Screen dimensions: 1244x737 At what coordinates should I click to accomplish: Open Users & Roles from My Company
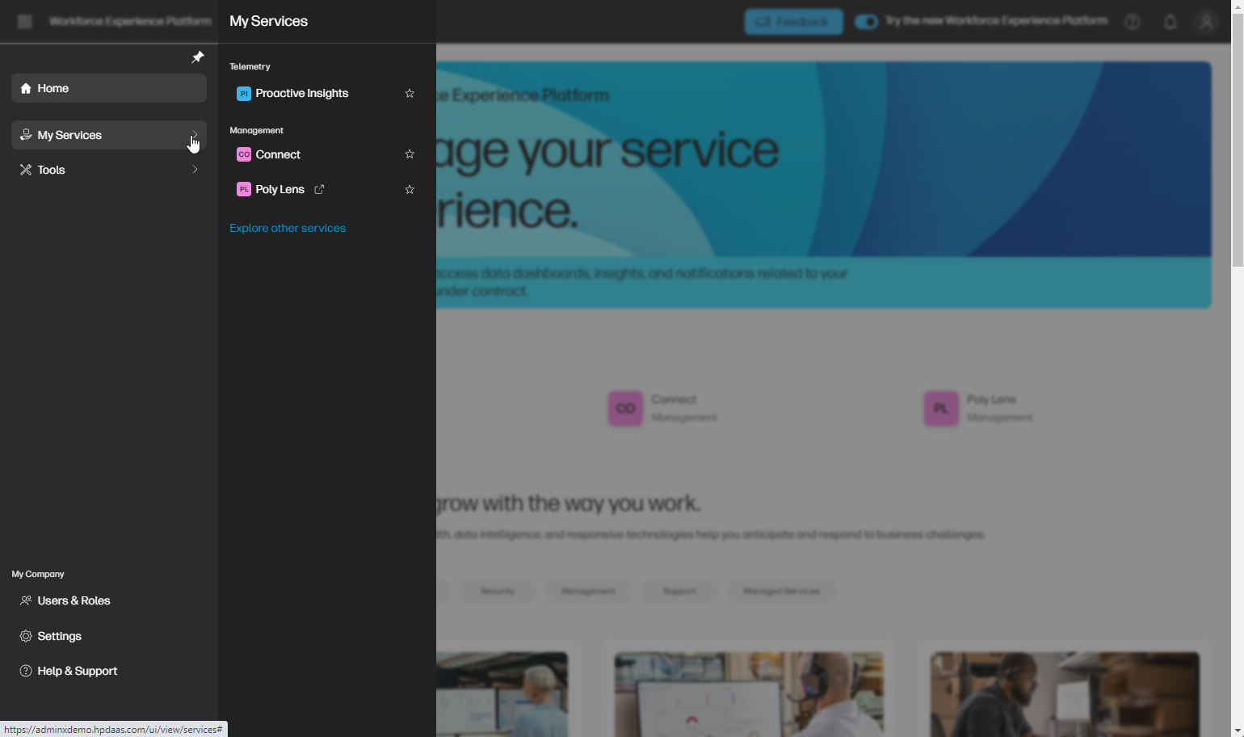(x=73, y=600)
